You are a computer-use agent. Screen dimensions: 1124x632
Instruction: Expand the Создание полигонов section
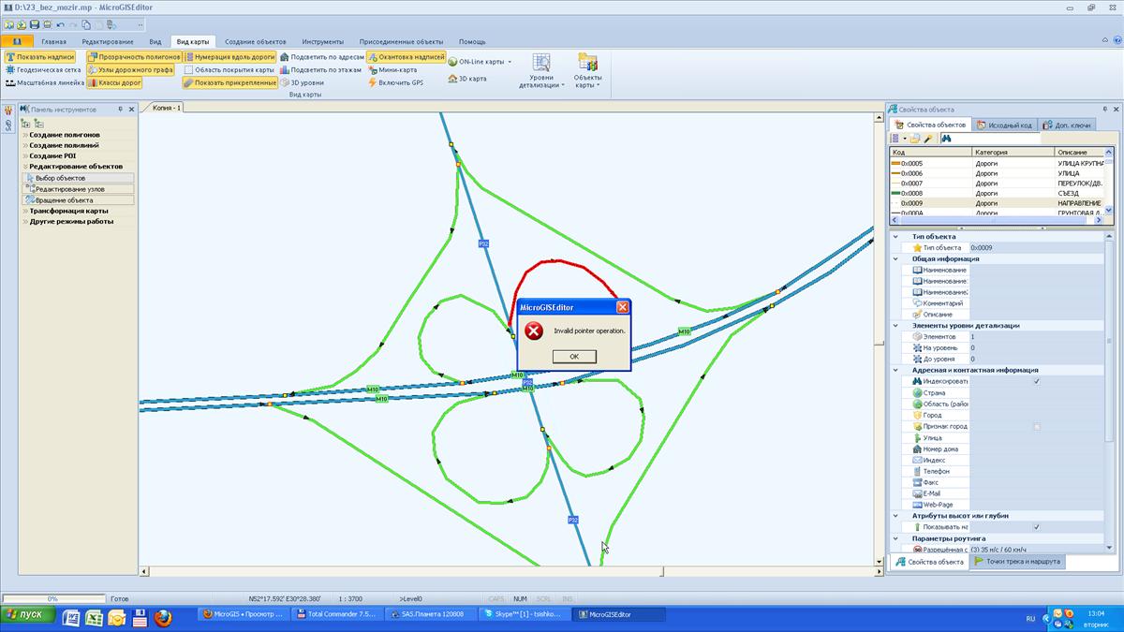point(64,135)
